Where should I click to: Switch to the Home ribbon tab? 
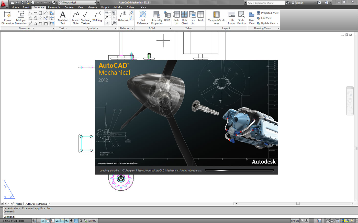pyautogui.click(x=15, y=7)
